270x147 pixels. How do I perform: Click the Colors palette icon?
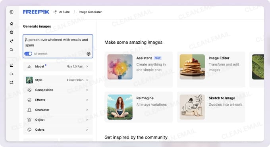(29, 130)
